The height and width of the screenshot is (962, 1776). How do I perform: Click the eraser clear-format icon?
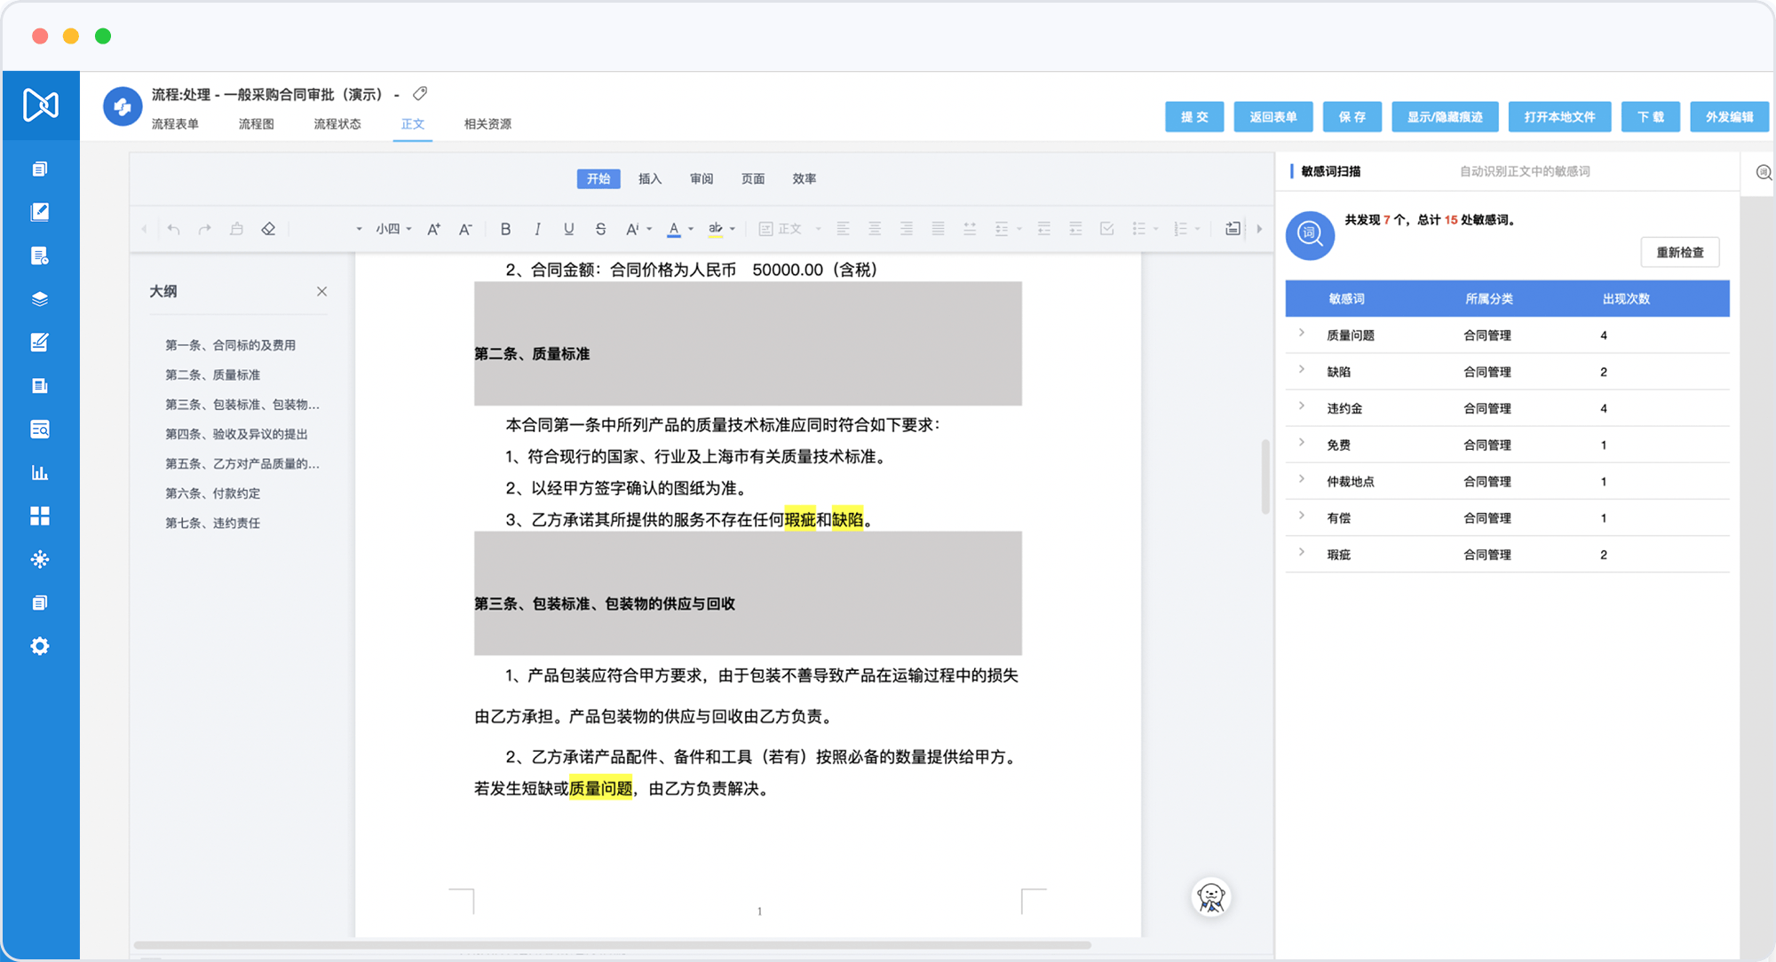pyautogui.click(x=268, y=229)
